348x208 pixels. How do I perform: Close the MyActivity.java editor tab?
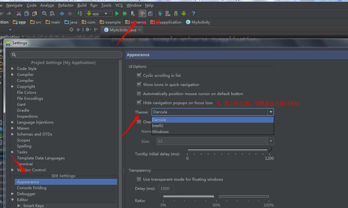tap(139, 30)
